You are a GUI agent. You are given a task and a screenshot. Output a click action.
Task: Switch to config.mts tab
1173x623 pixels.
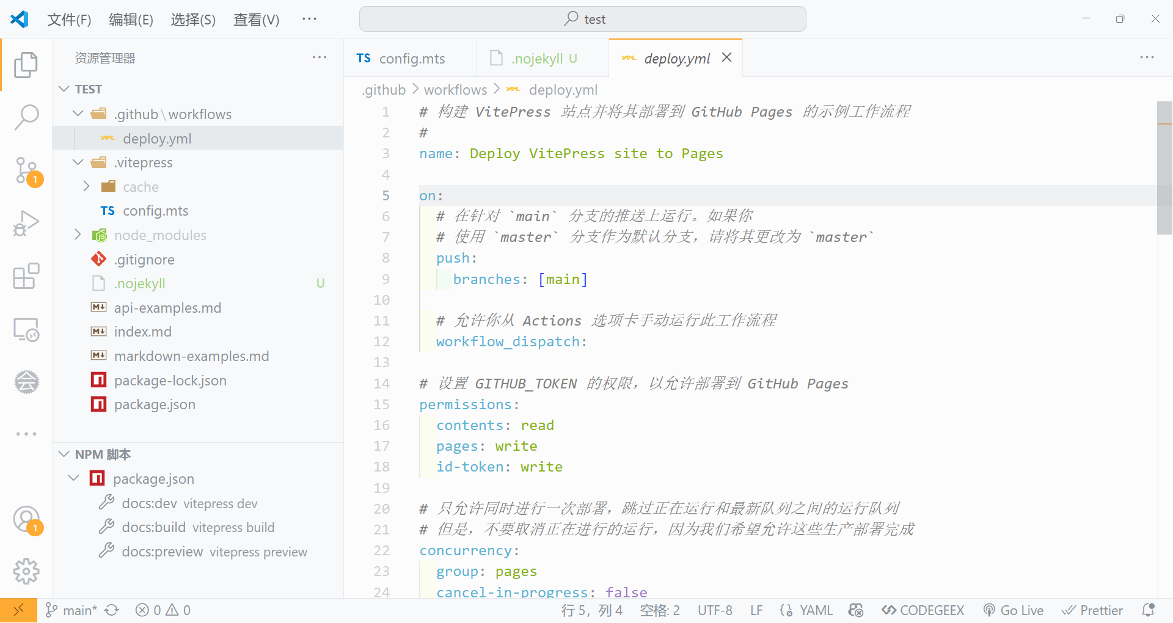[x=410, y=58]
